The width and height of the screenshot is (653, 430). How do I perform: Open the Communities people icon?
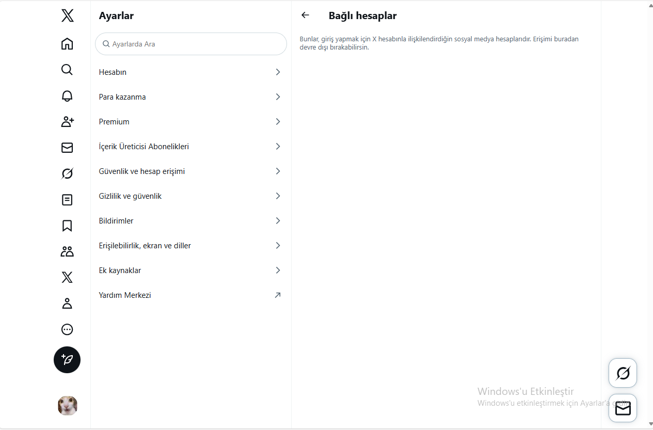coord(67,251)
